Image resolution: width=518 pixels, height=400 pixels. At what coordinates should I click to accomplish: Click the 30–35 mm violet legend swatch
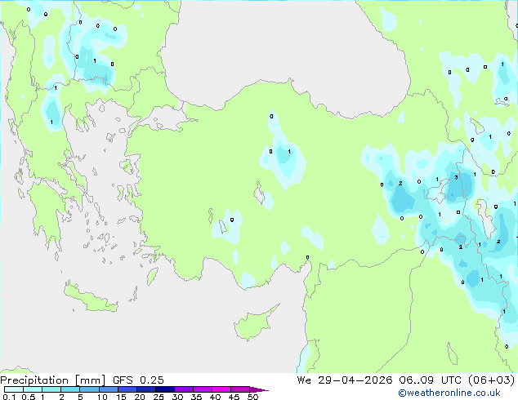[x=183, y=389]
